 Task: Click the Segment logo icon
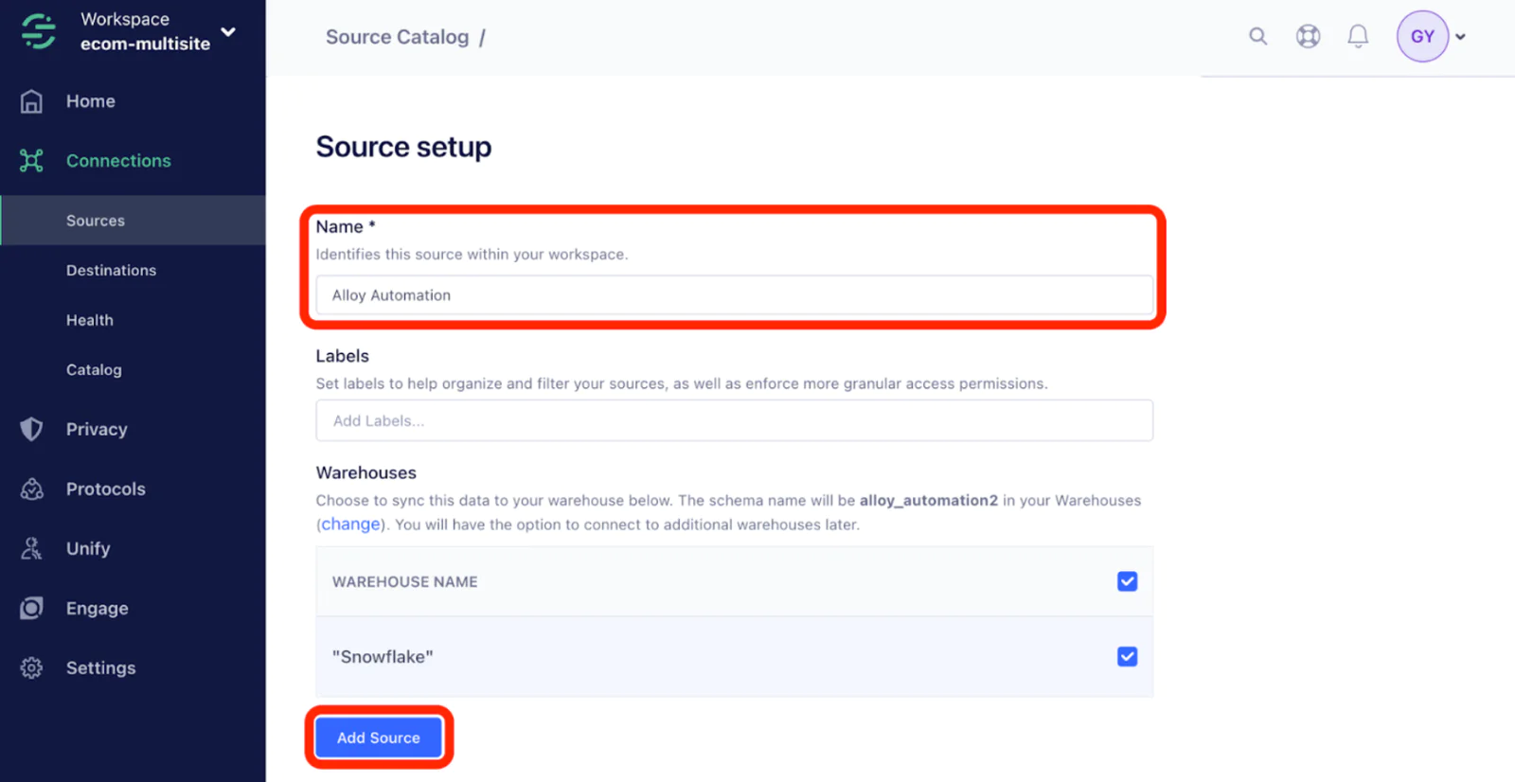(x=39, y=31)
